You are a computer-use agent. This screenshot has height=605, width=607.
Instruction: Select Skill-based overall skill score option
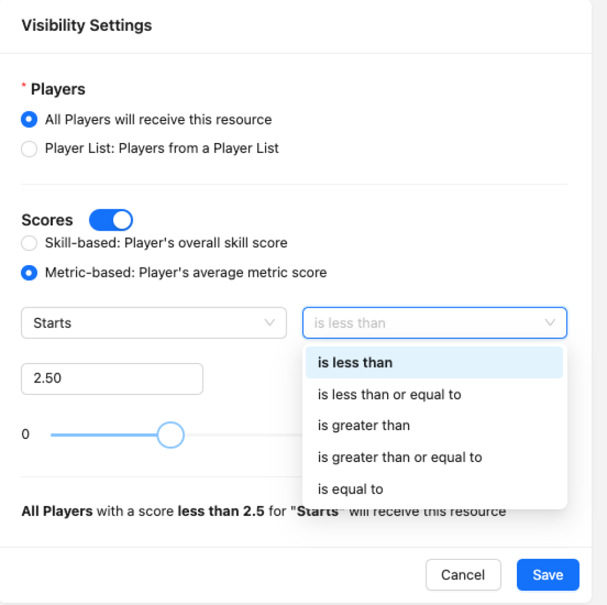(x=29, y=243)
